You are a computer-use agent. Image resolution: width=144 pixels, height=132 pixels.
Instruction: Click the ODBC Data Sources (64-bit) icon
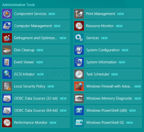(7, 110)
